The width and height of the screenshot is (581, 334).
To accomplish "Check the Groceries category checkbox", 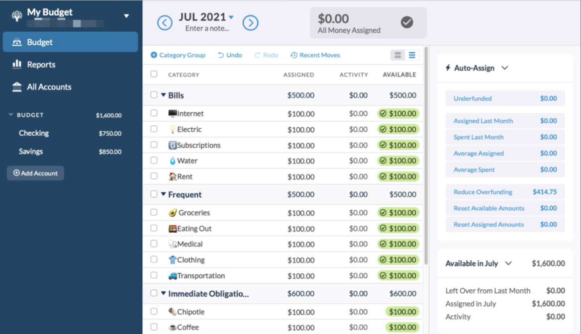I will click(154, 212).
